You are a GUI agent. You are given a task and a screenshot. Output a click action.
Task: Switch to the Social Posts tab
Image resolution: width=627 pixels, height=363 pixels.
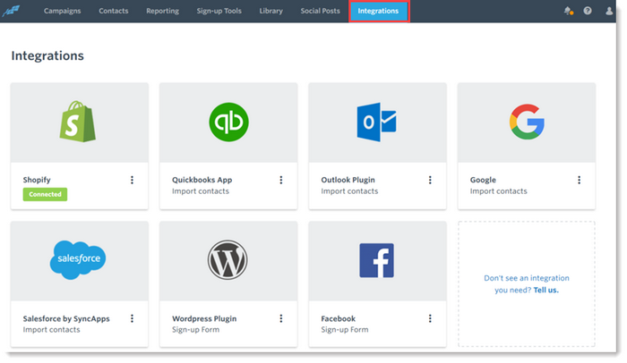(x=321, y=11)
